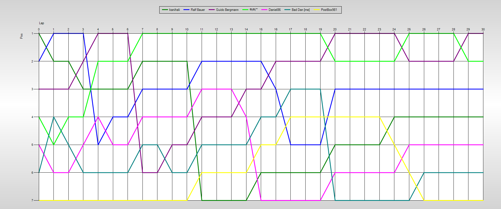Image resolution: width=501 pixels, height=209 pixels.
Task: Click kanihali's dark green legend swatch
Action: [165, 10]
